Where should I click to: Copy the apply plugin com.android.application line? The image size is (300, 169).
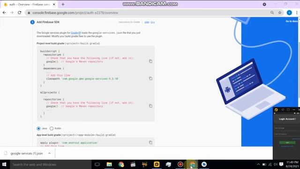coord(150,143)
